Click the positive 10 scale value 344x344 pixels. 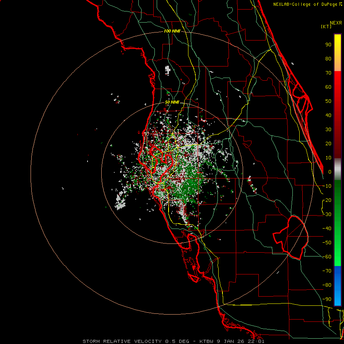coord(328,158)
